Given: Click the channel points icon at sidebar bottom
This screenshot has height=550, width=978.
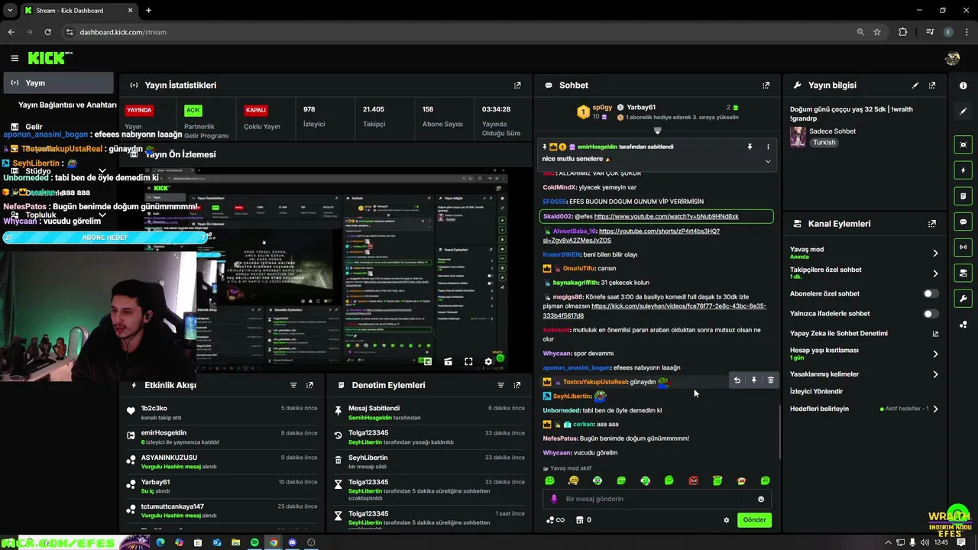Looking at the screenshot, I should 963,325.
